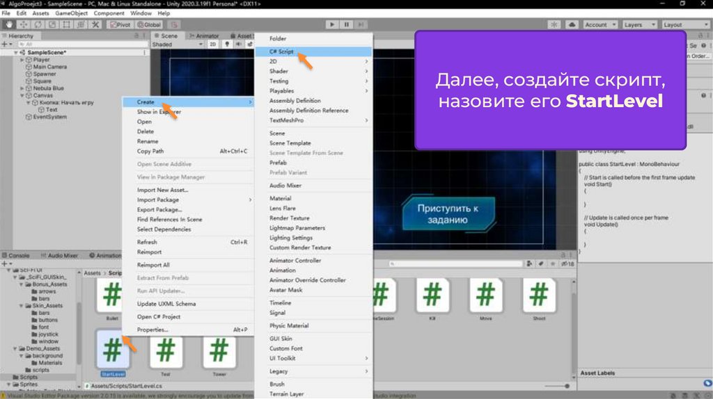Select Create in the context menu

tap(188, 102)
